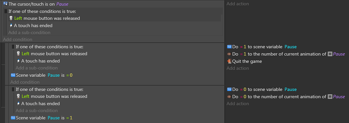
Task: Click 'Add a sub-condition' in the first event
Action: click(29, 33)
